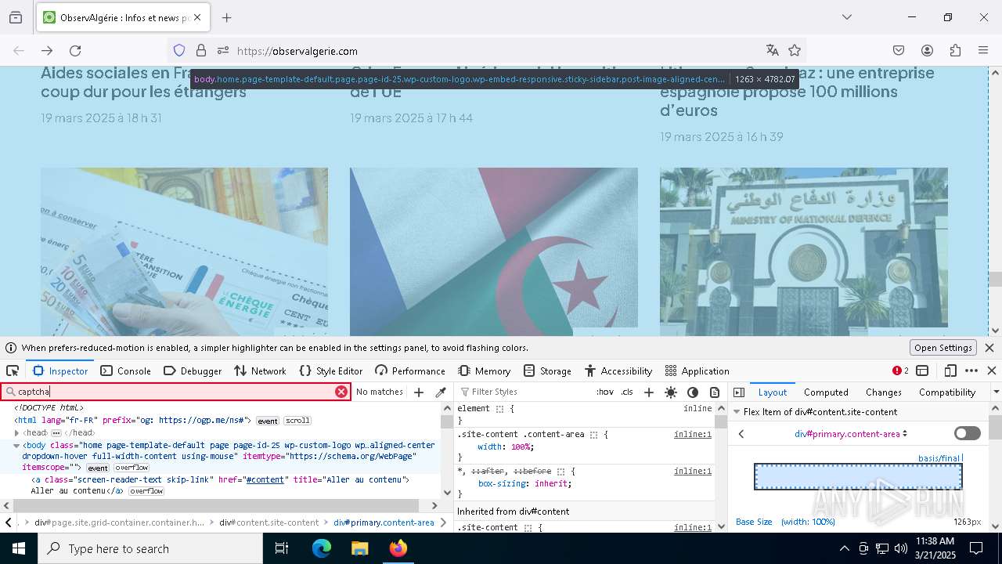Clear the captcha search box
Image resolution: width=1002 pixels, height=564 pixels.
(341, 392)
